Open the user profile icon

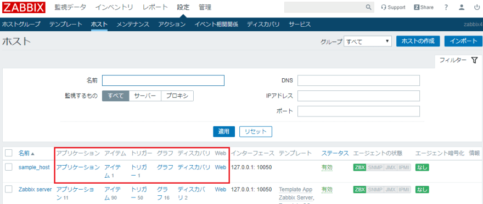pos(462,7)
